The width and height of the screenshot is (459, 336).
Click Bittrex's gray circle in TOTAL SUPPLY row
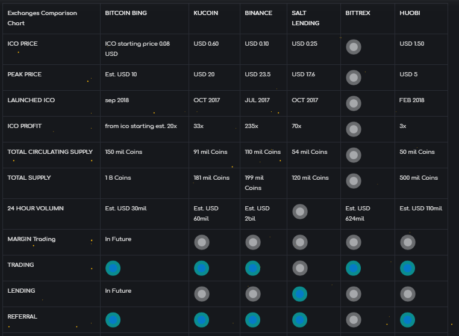[354, 181]
